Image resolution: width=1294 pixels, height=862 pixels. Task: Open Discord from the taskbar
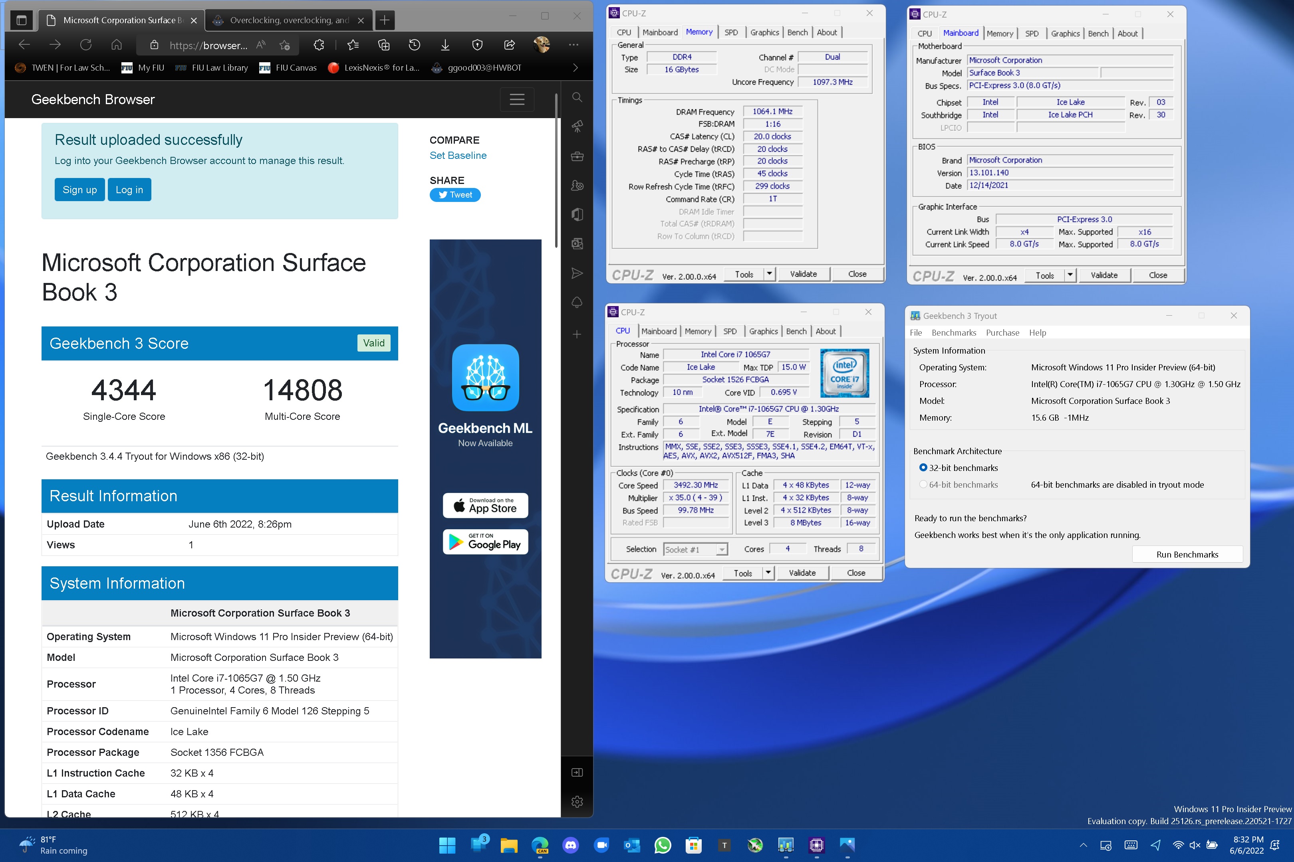pos(571,845)
